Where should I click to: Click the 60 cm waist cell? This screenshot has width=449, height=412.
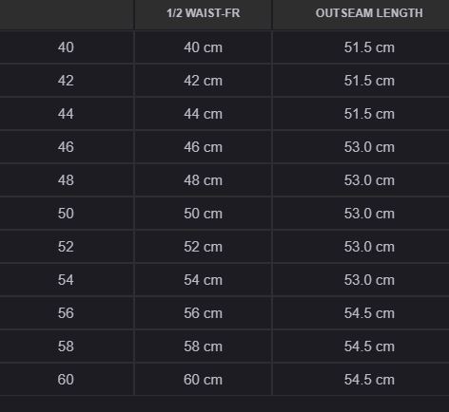(x=204, y=380)
